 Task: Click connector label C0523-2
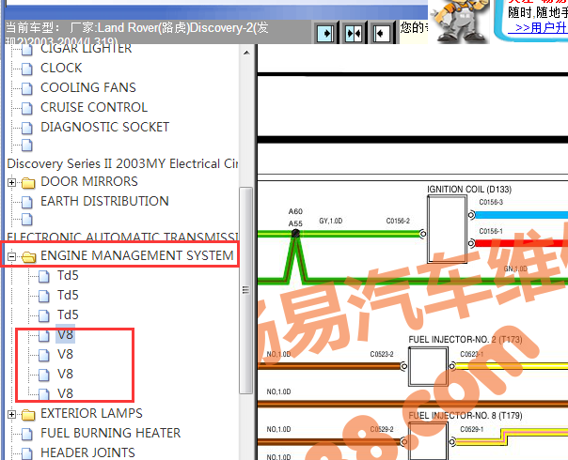[x=382, y=354]
